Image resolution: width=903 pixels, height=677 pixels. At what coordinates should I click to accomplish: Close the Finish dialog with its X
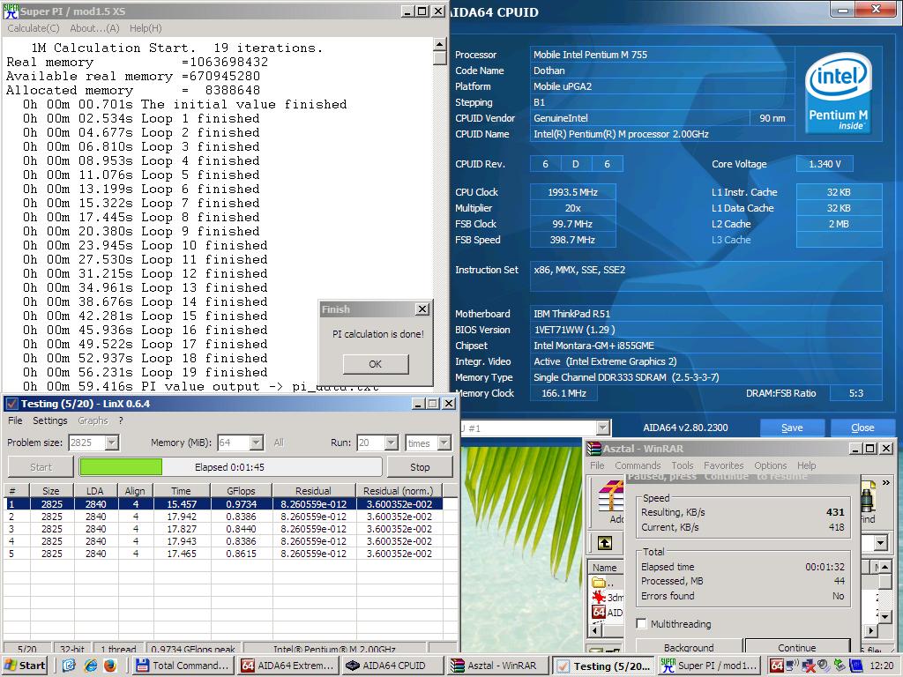(x=422, y=309)
